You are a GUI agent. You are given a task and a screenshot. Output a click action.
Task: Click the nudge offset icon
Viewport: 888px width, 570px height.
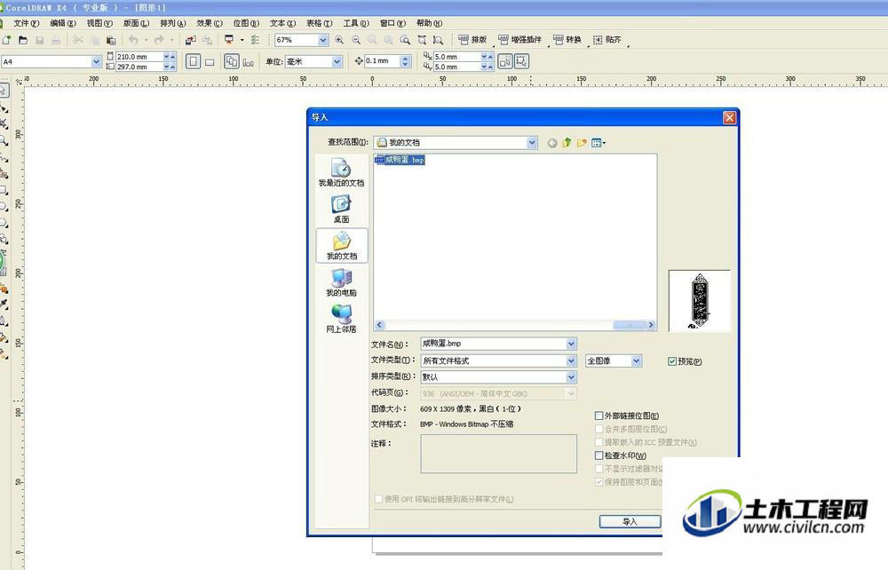pyautogui.click(x=359, y=61)
